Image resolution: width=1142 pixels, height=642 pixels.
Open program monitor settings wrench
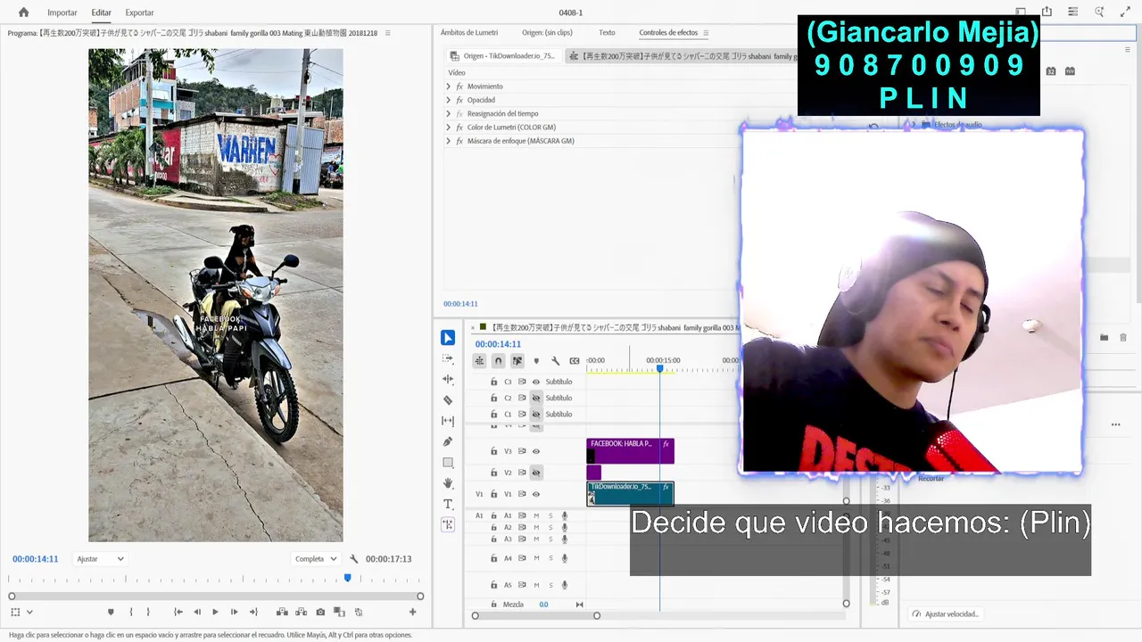point(354,559)
